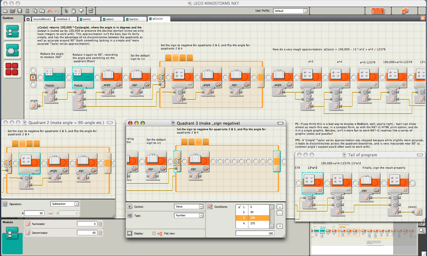
Task: Click the minus button to remove condition
Action: (x=280, y=213)
